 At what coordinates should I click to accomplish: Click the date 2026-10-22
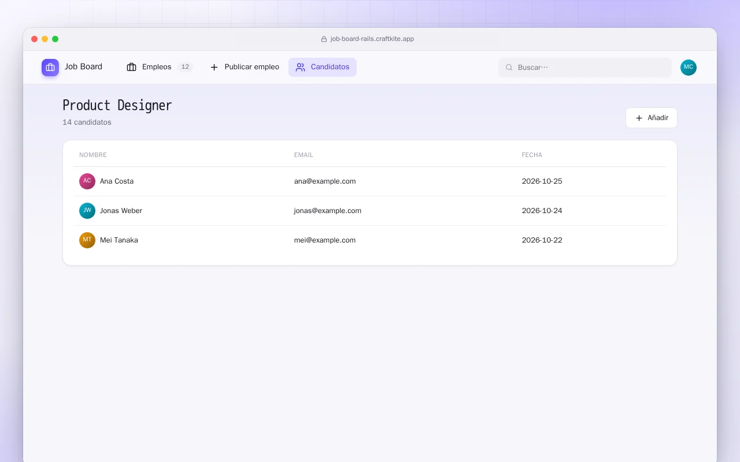542,240
